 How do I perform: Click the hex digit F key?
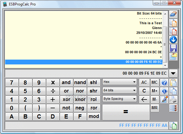pyautogui.click(x=80, y=116)
